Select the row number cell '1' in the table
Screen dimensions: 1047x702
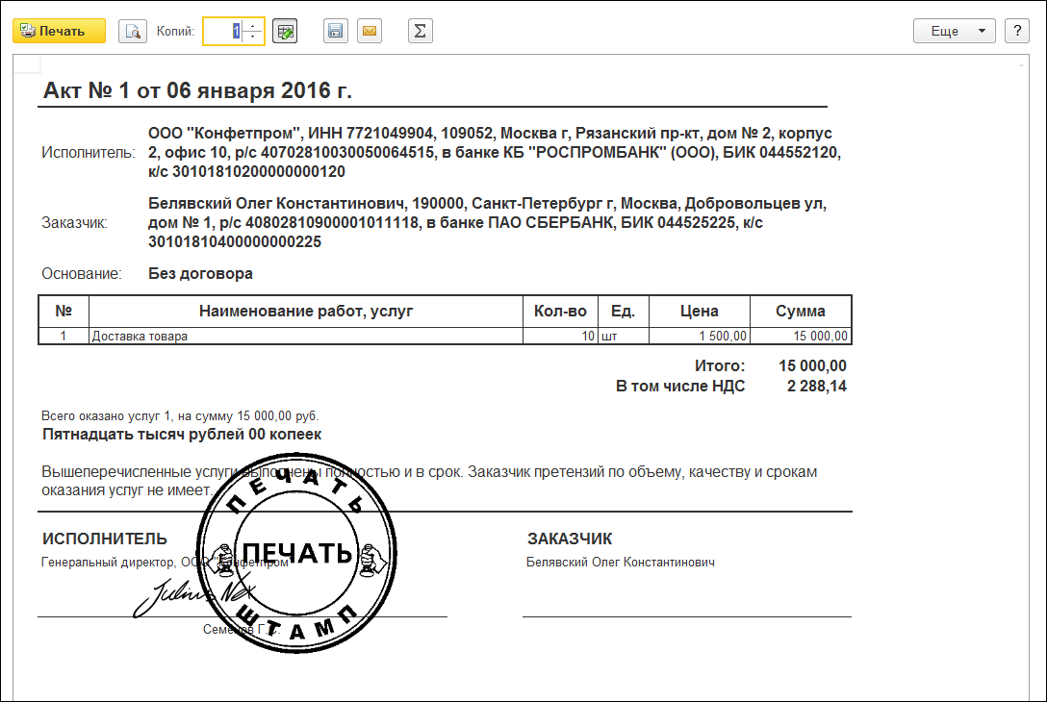[64, 336]
